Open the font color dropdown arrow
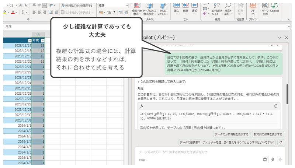Image resolution: width=295 pixels, height=168 pixels. click(x=17, y=13)
